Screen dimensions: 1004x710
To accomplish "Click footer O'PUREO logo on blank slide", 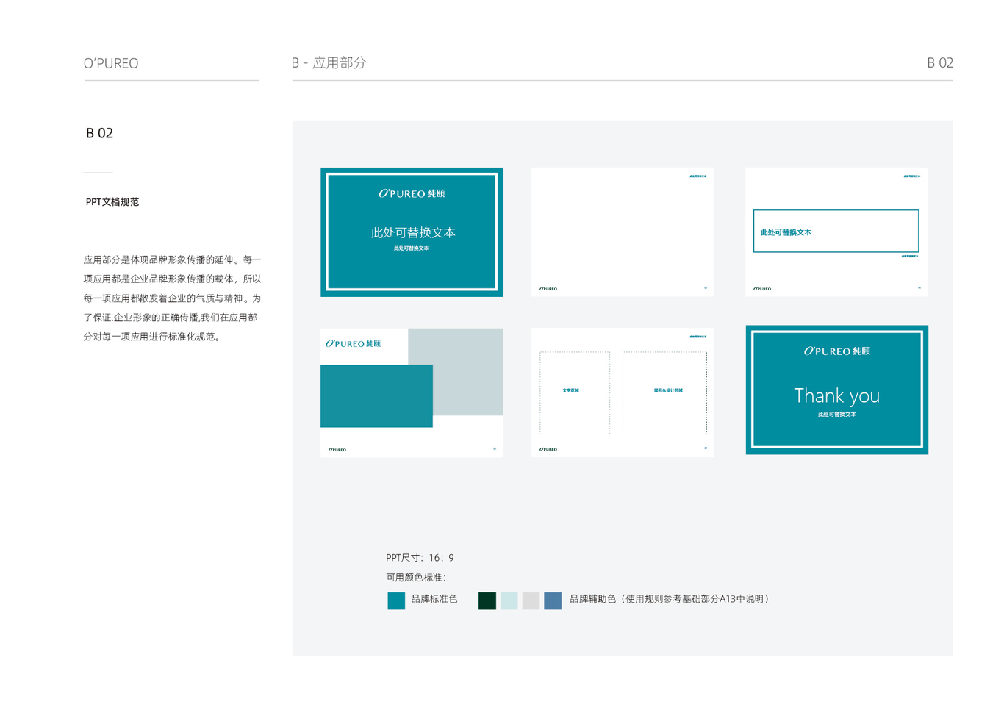I will (x=548, y=289).
